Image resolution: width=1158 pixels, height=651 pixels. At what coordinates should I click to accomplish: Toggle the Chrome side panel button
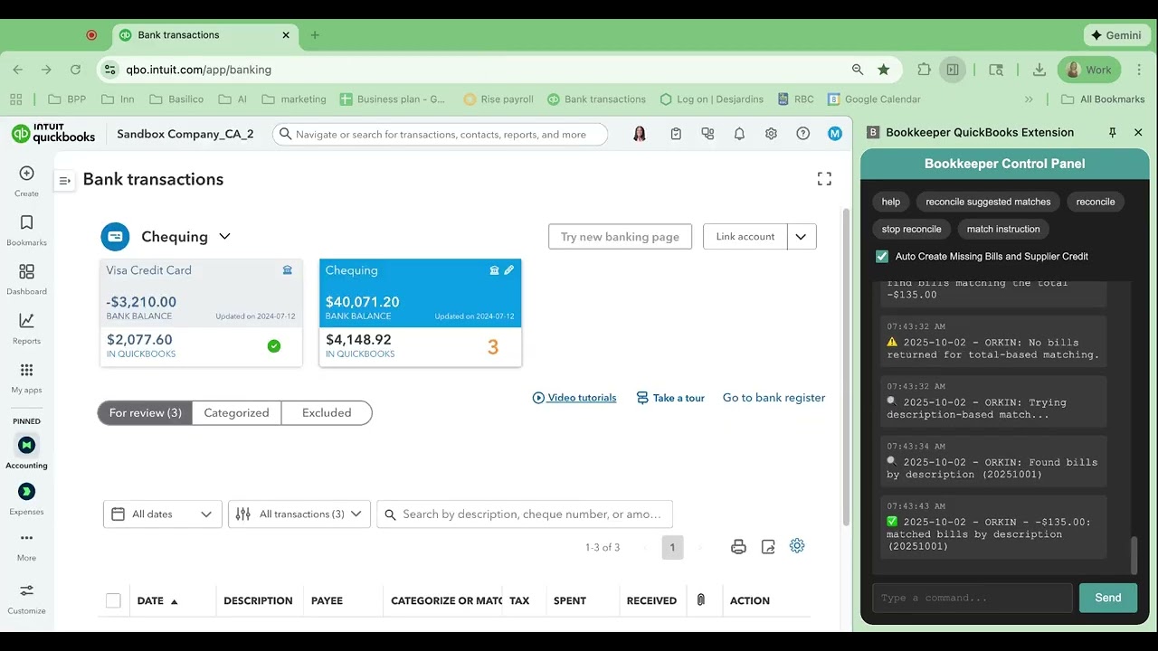[953, 70]
